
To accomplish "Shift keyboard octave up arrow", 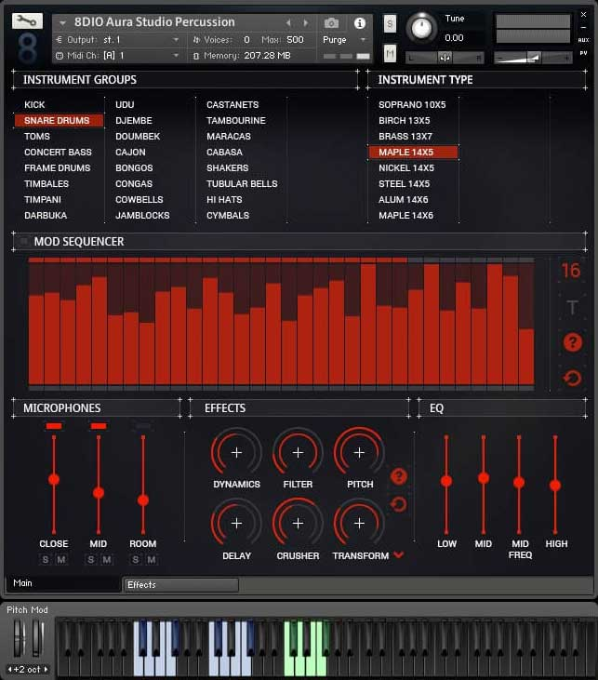I will (x=46, y=669).
